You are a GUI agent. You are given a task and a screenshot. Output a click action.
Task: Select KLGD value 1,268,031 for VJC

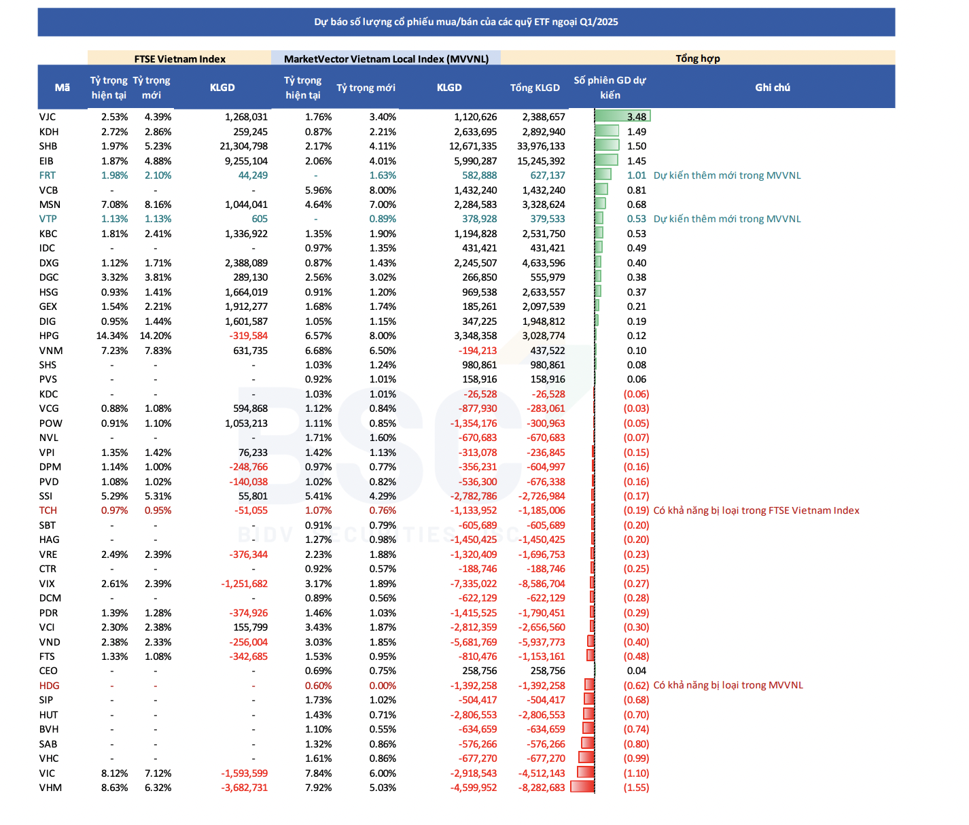246,117
